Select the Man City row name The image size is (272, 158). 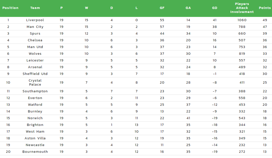pos(35,27)
